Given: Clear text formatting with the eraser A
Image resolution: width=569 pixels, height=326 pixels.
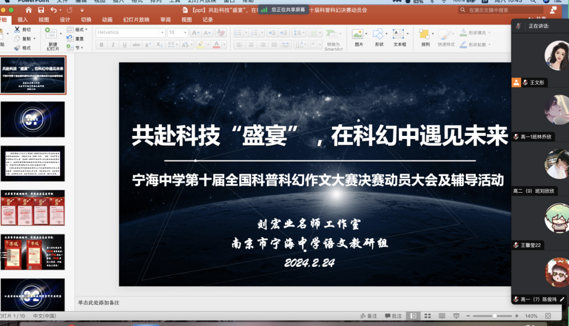Looking at the screenshot, I should click(x=220, y=33).
